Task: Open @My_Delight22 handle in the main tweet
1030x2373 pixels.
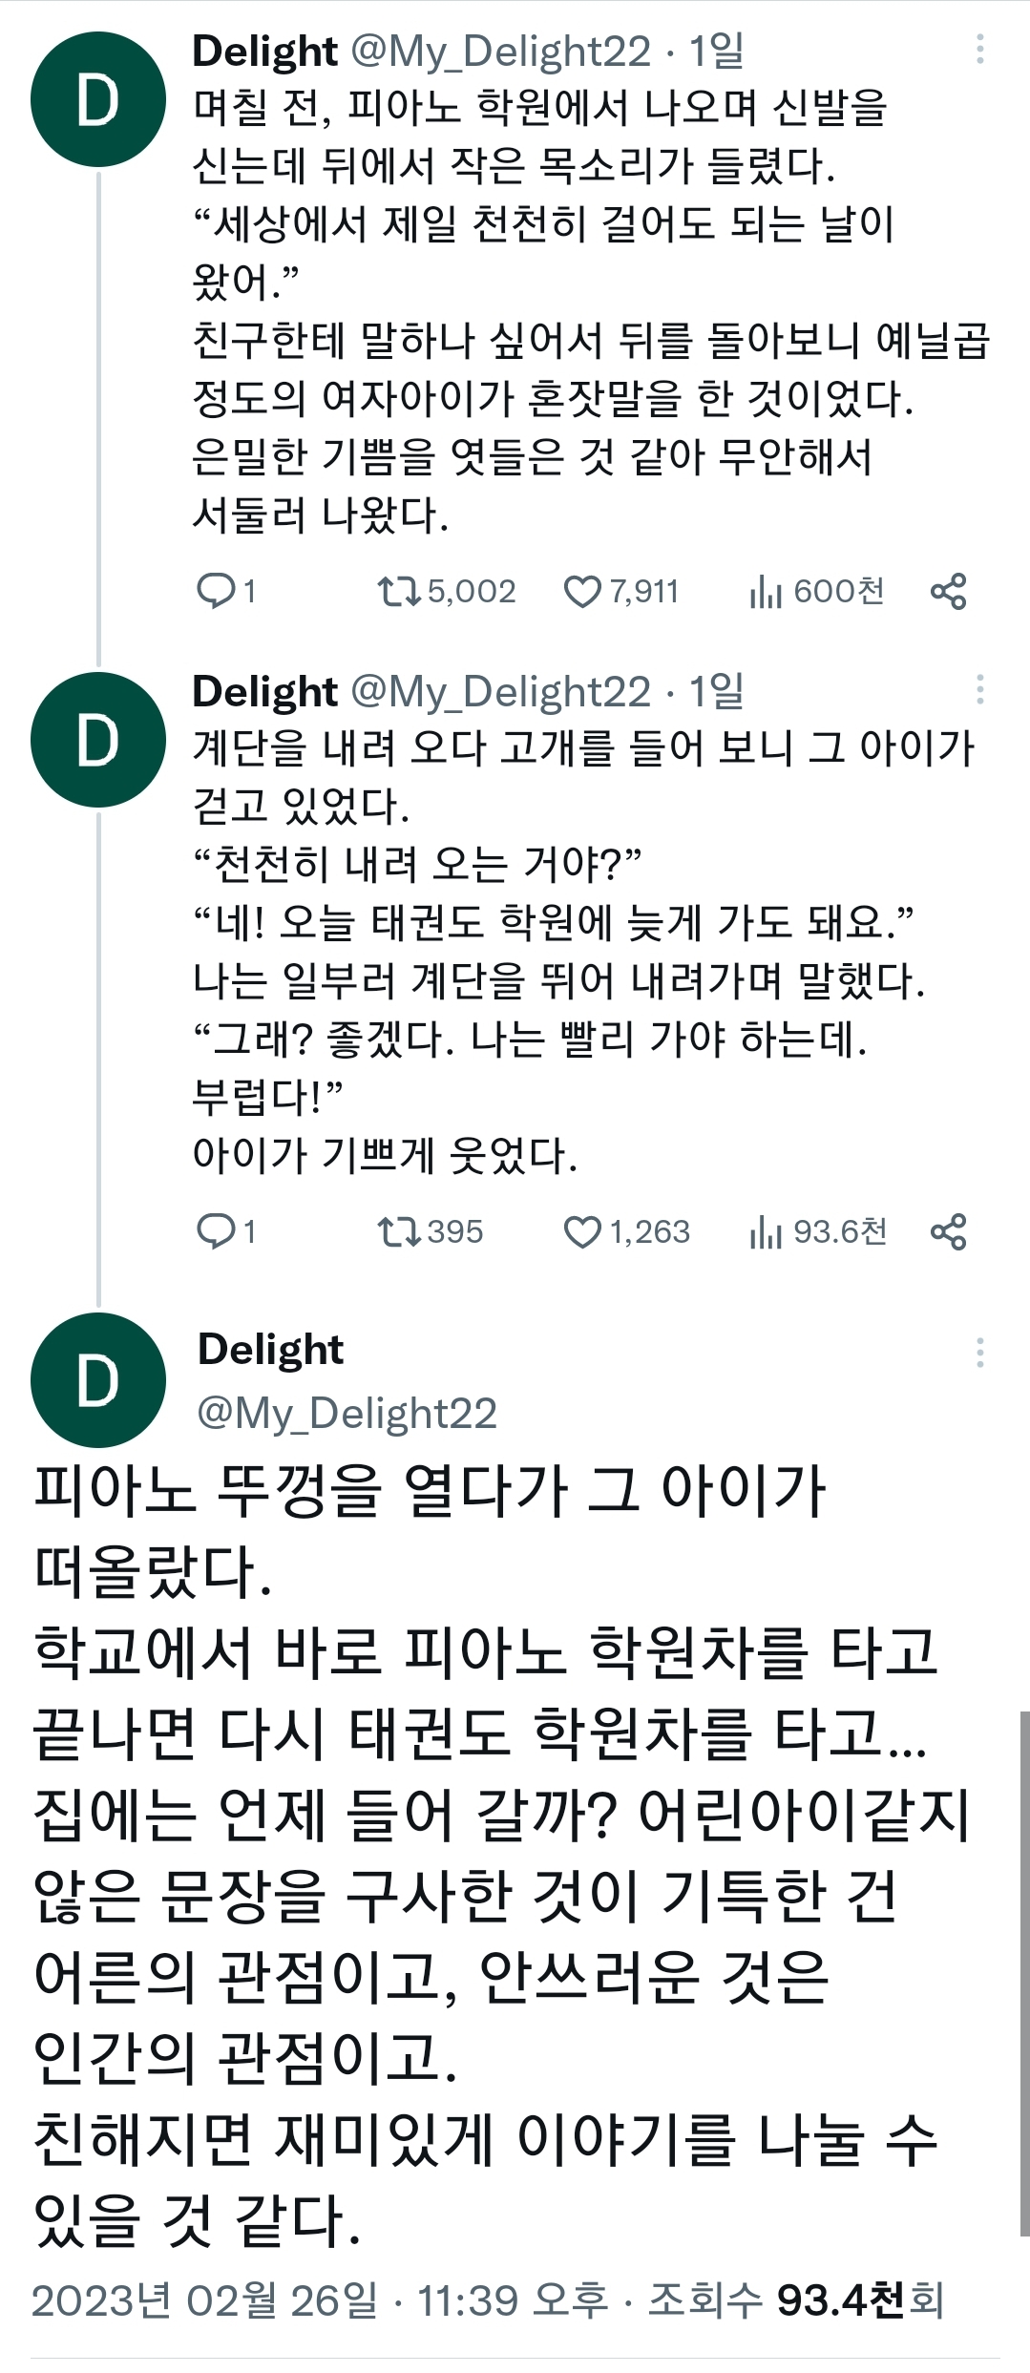Action: 347,1413
